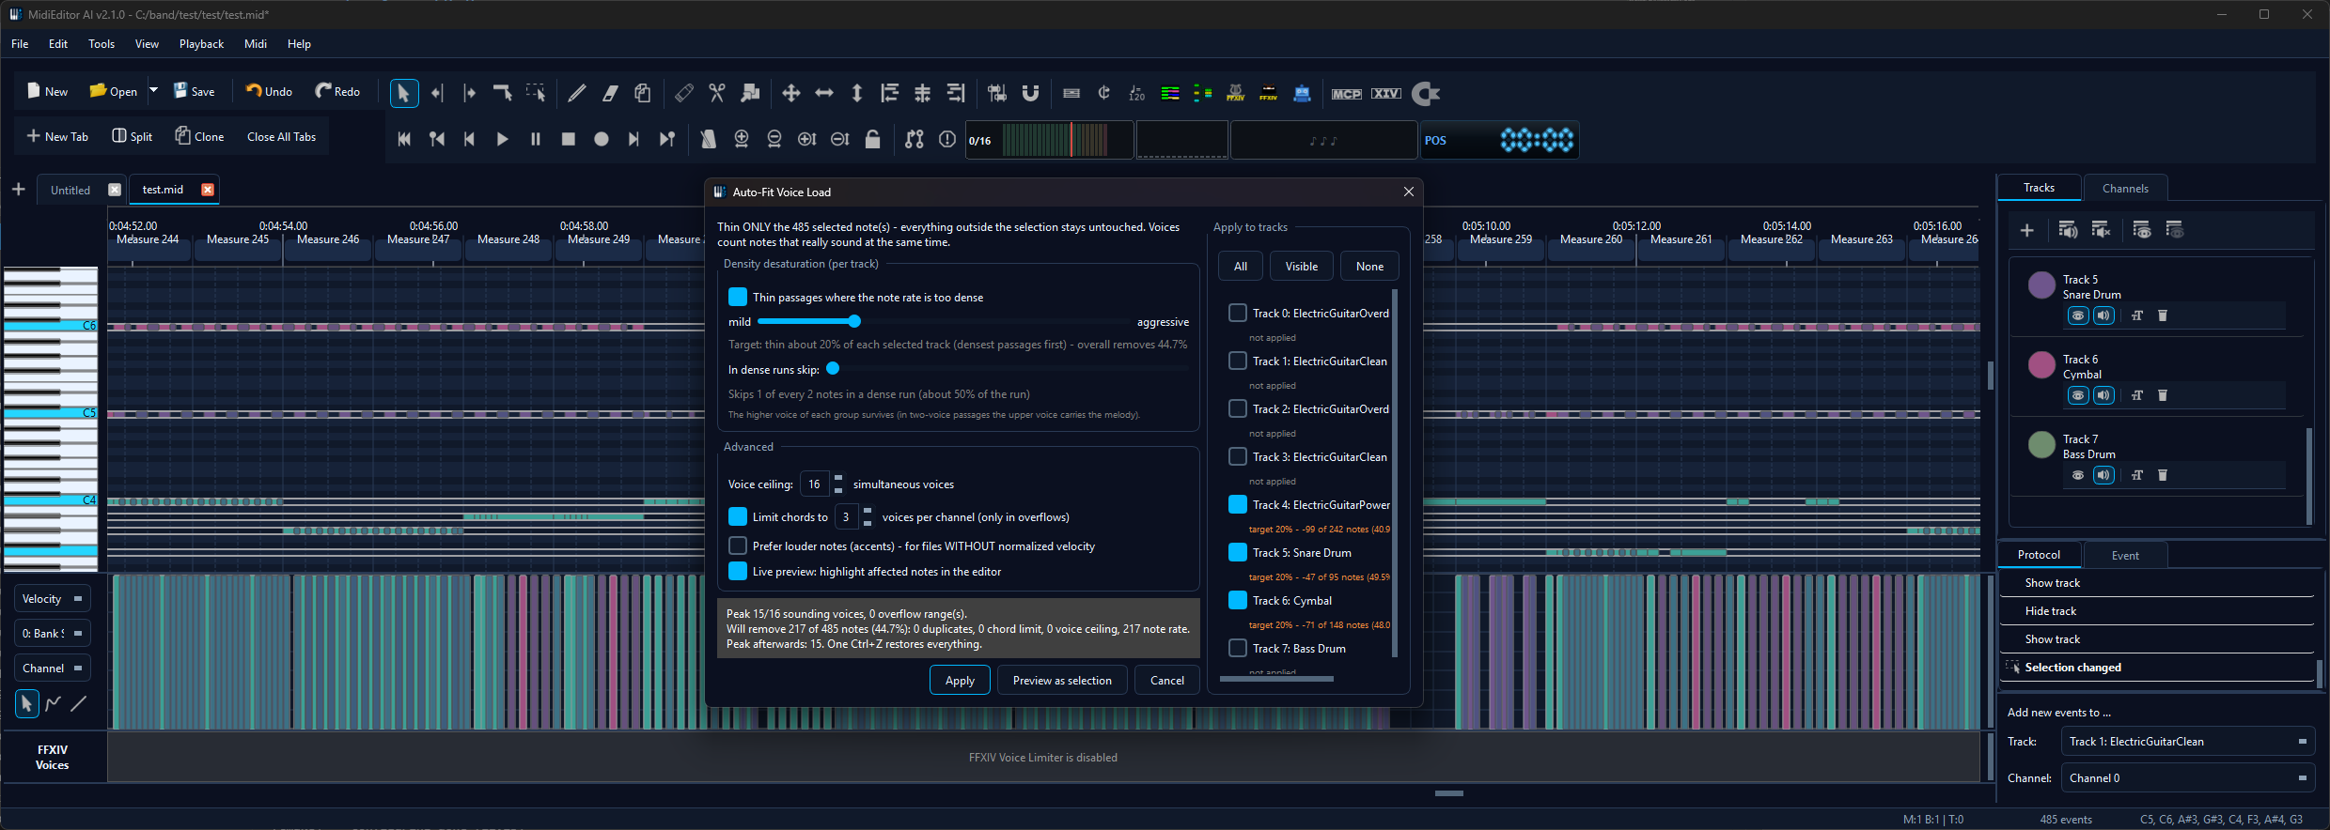Click the select box tool icon
The width and height of the screenshot is (2330, 830).
pos(536,92)
